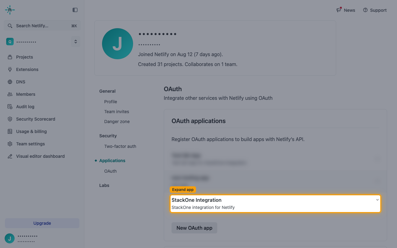Click the Support help icon

pos(365,10)
